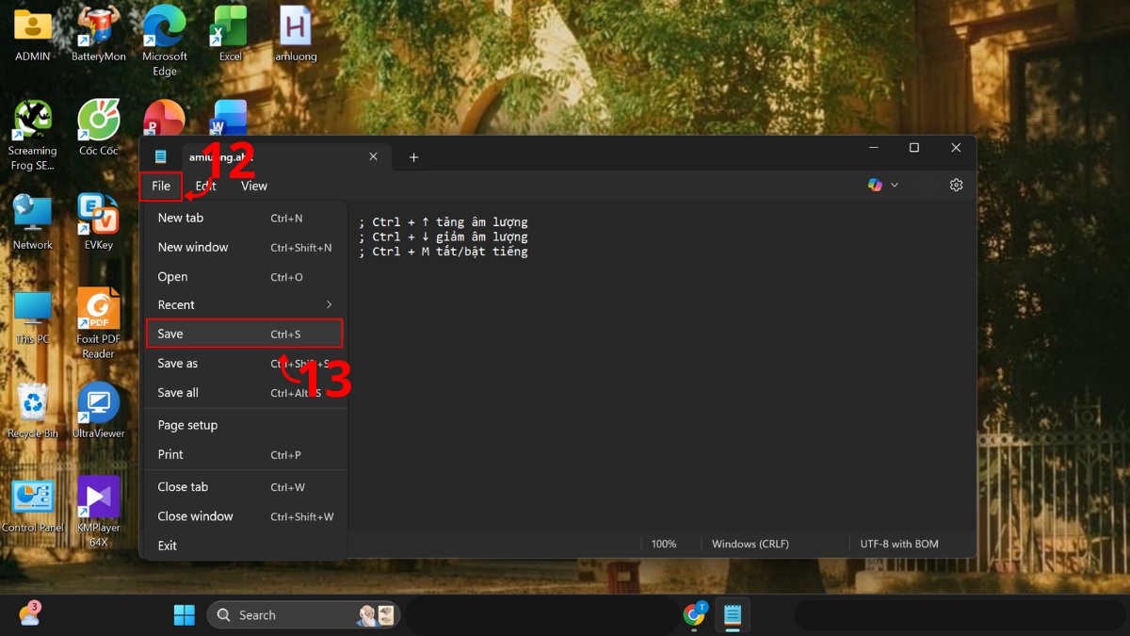Open Chrome on the taskbar
This screenshot has width=1130, height=636.
tap(695, 615)
